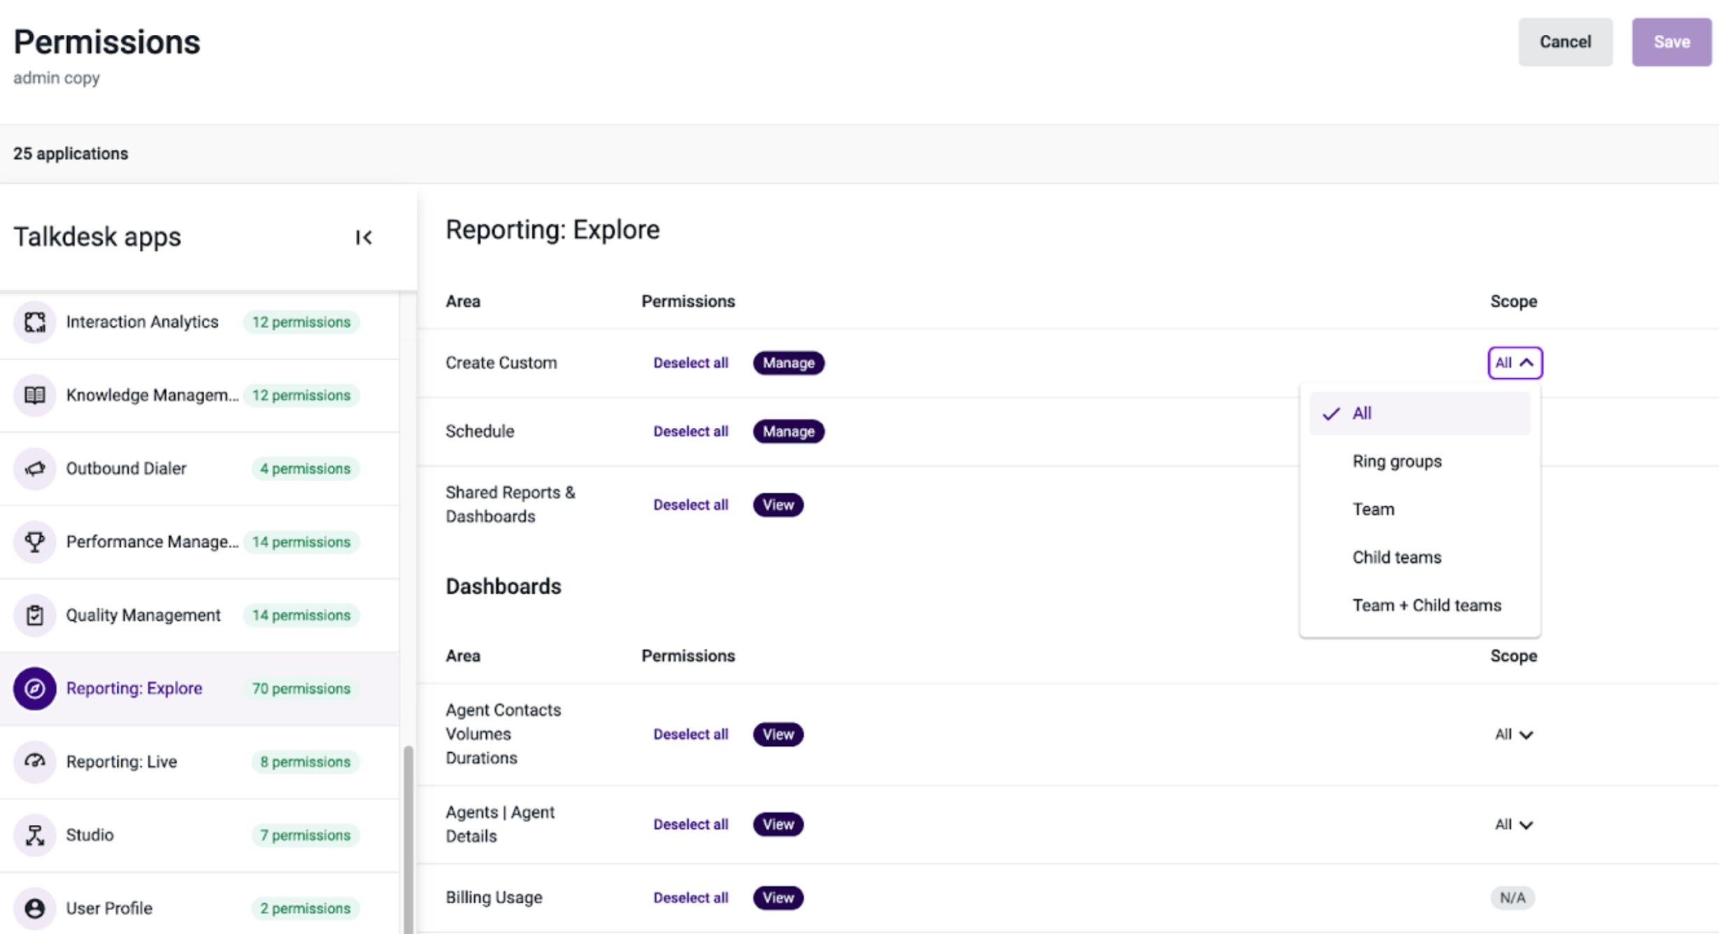Click the 2 permissions badge
This screenshot has height=934, width=1719.
pos(306,908)
